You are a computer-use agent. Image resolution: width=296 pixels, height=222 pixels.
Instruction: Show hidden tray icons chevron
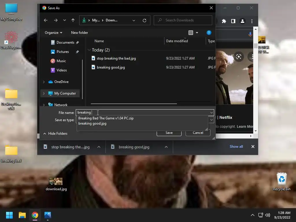253,215
